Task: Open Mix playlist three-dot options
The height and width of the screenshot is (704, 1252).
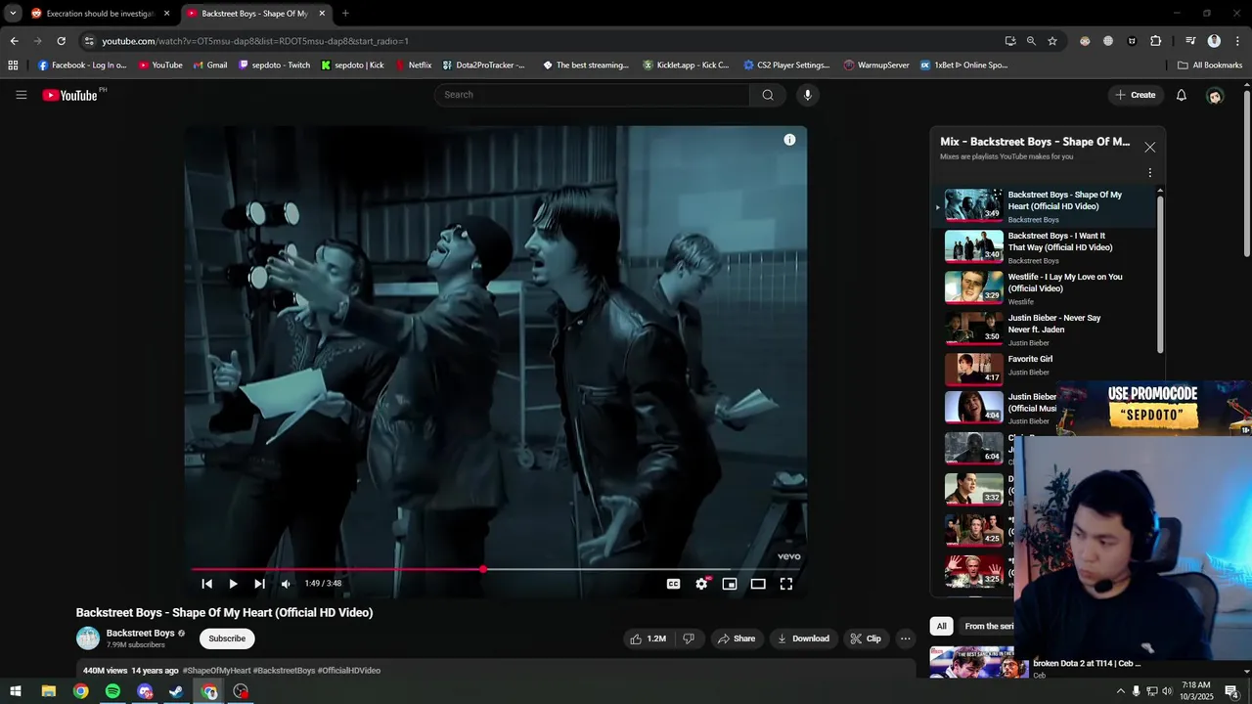Action: [x=1150, y=173]
